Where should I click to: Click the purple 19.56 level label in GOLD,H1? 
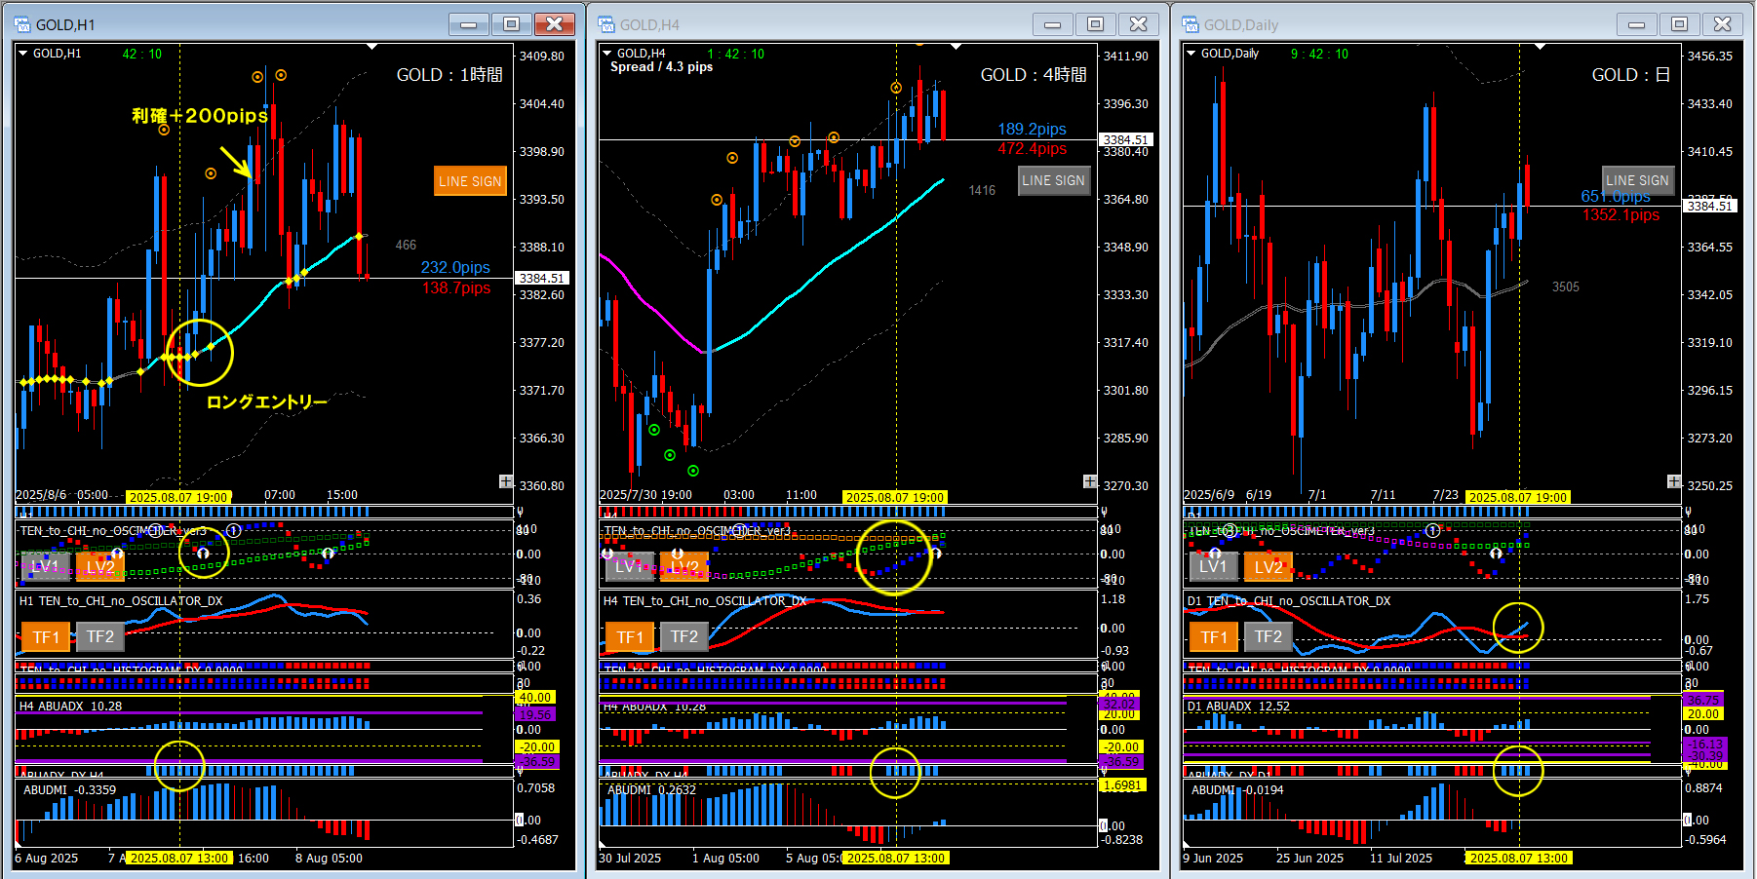coord(535,714)
